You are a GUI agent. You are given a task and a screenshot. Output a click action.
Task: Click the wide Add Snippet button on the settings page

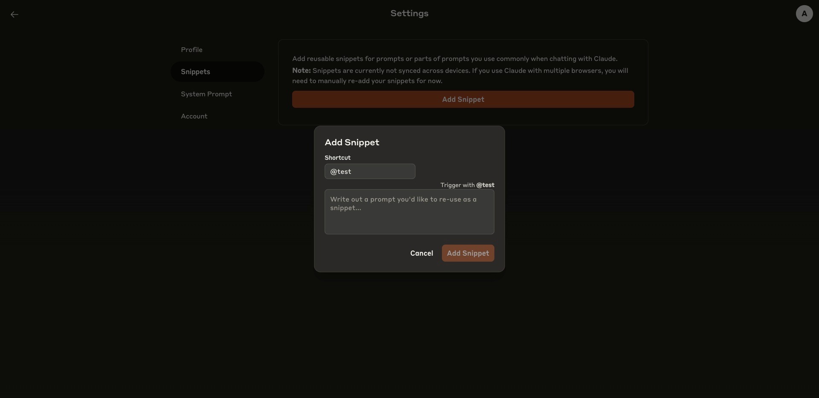(463, 99)
